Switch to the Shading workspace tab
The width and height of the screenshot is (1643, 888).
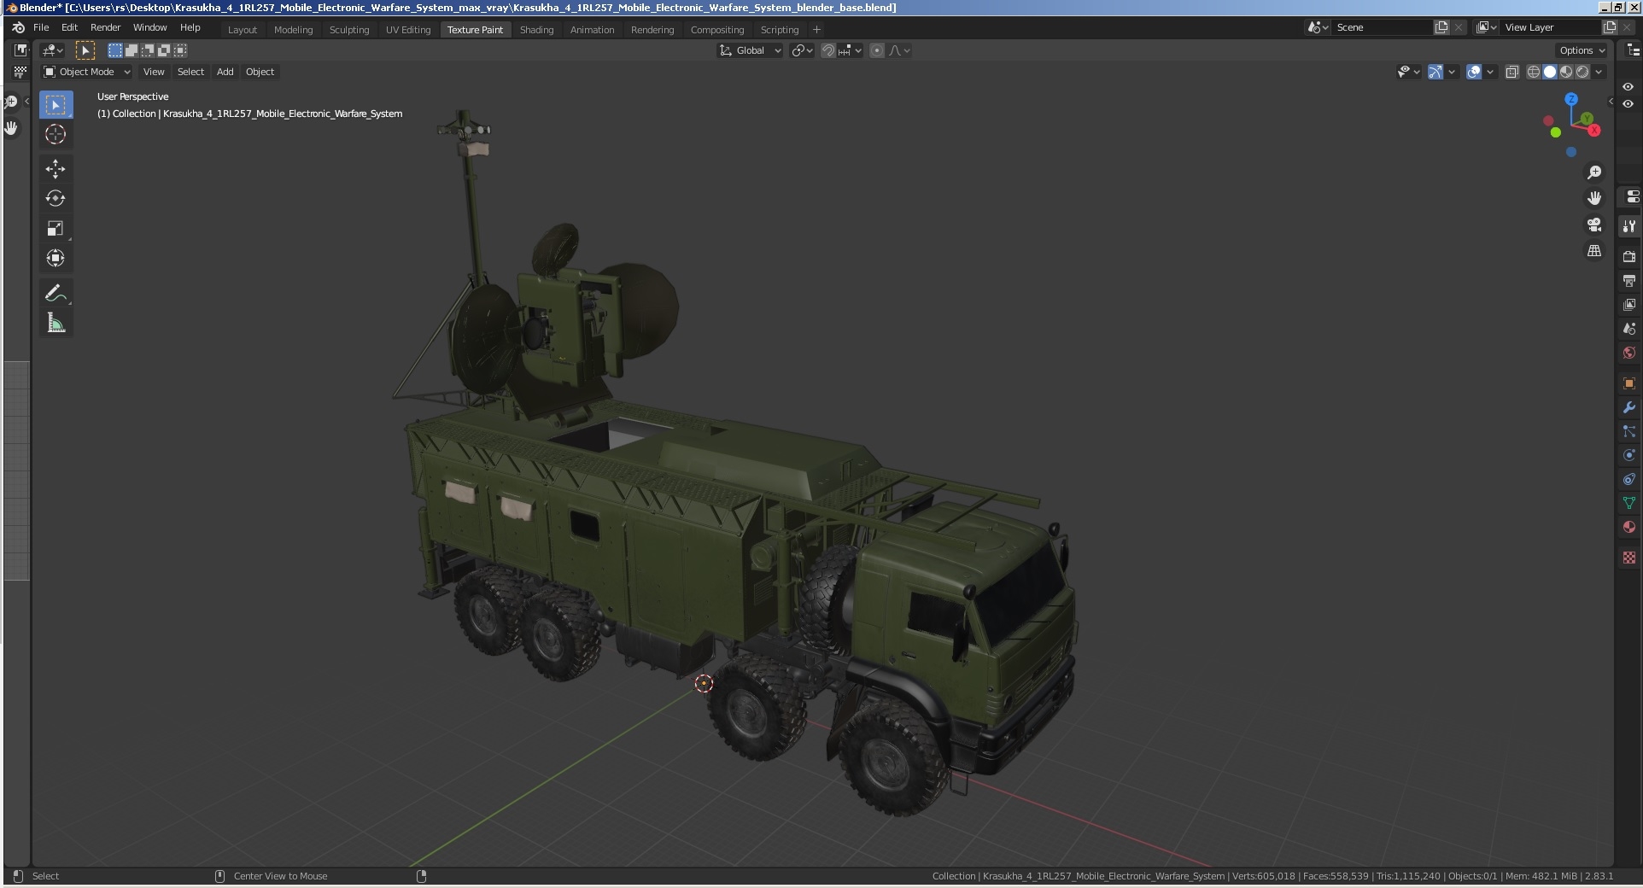tap(536, 29)
